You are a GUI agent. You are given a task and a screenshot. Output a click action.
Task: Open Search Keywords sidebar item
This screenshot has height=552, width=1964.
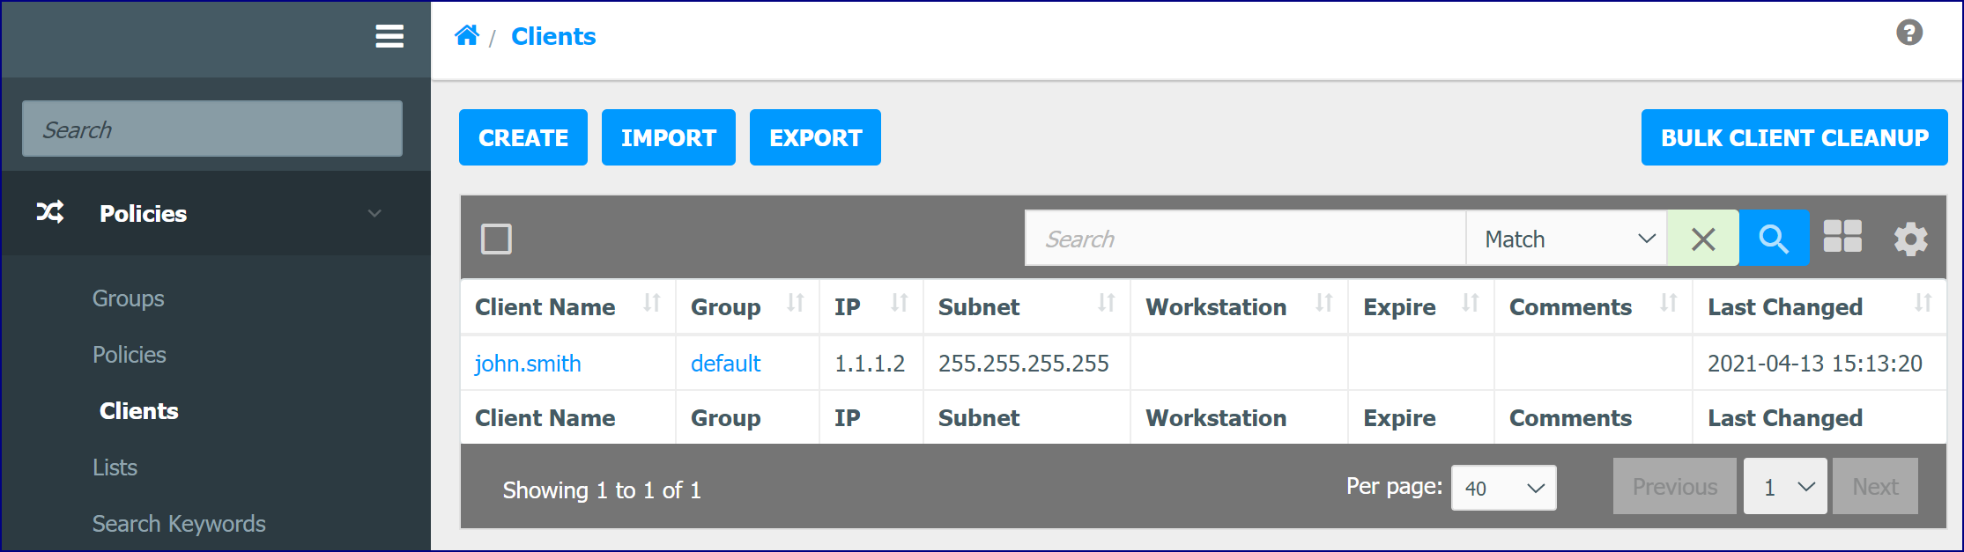(x=179, y=524)
